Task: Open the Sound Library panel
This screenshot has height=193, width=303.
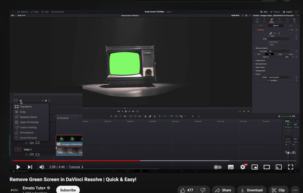Action: 57,12
